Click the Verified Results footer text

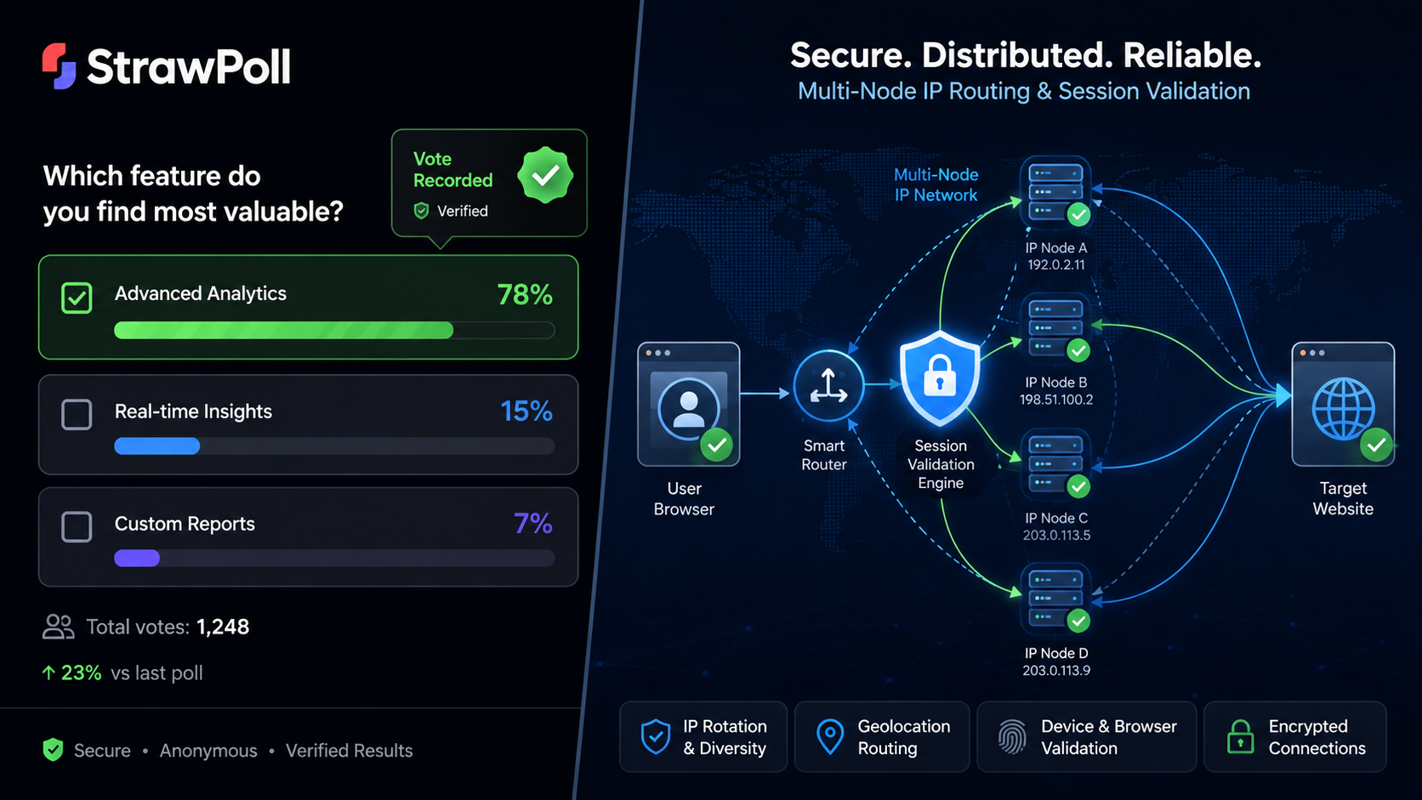[x=350, y=751]
